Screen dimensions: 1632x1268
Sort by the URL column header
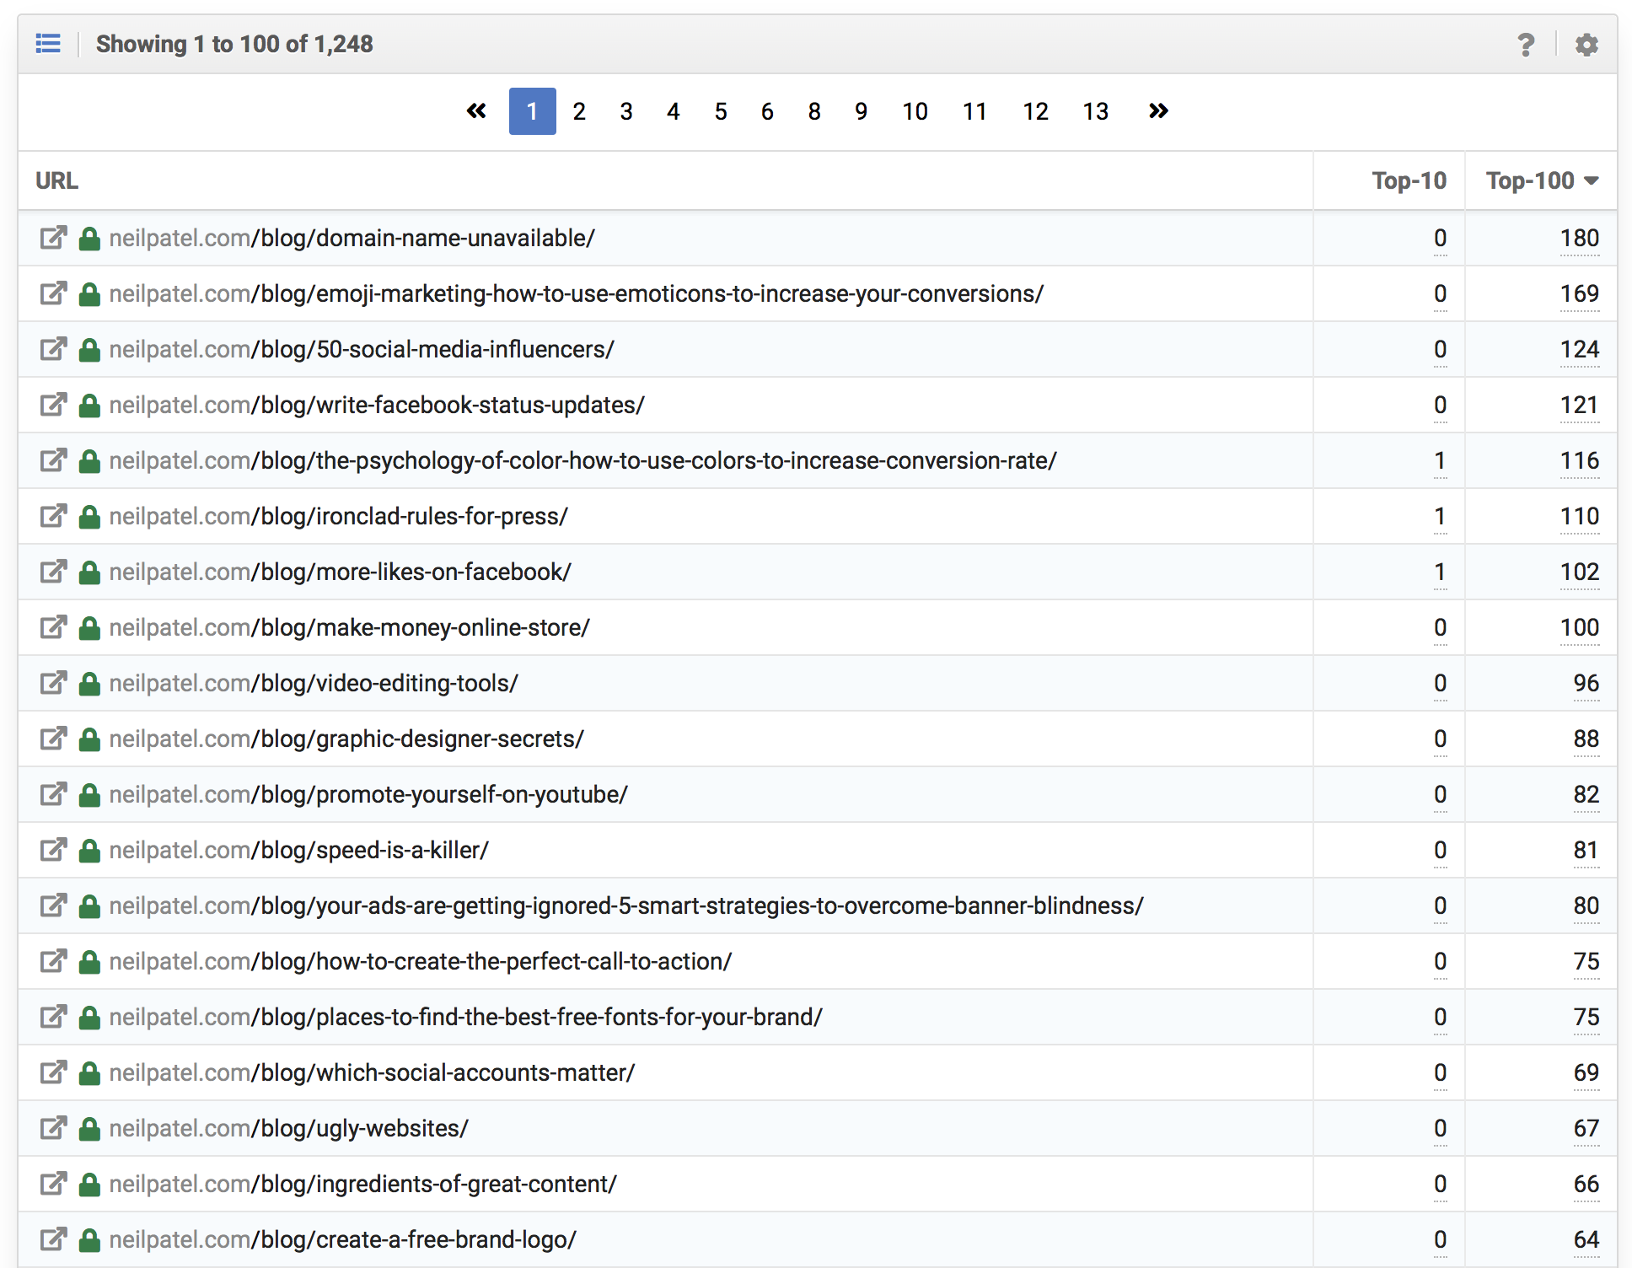[x=56, y=180]
